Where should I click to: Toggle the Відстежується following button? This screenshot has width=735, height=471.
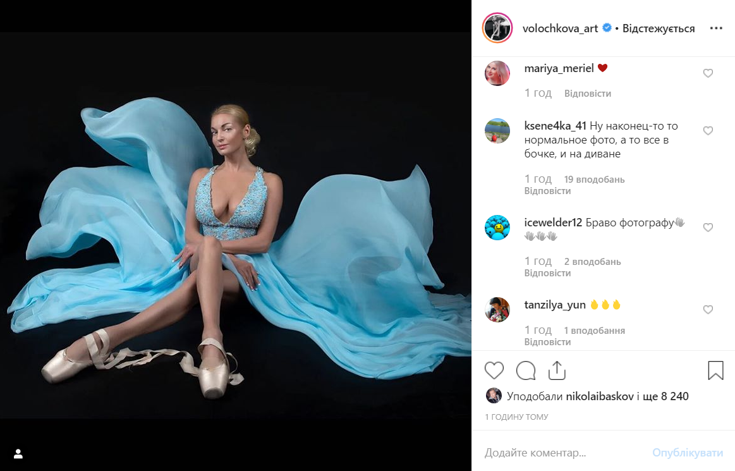click(x=658, y=28)
